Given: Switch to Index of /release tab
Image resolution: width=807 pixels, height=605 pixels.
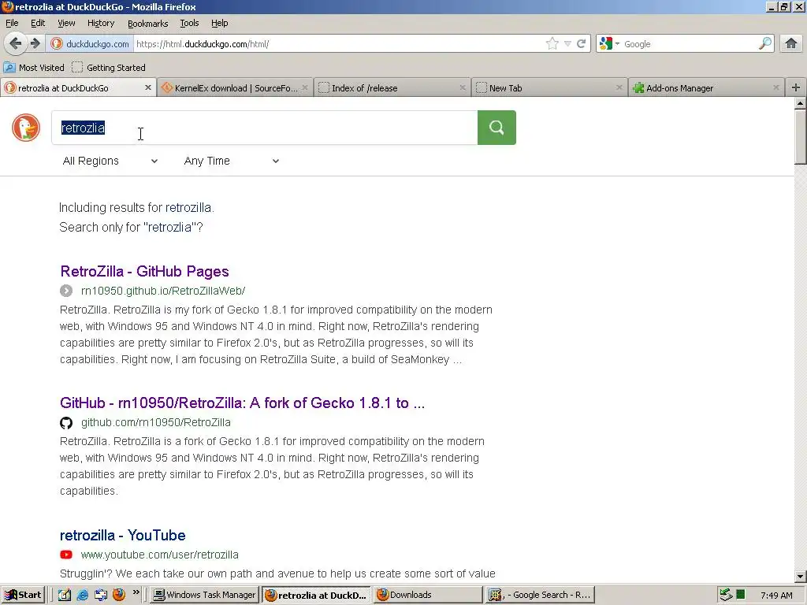Looking at the screenshot, I should click(392, 88).
